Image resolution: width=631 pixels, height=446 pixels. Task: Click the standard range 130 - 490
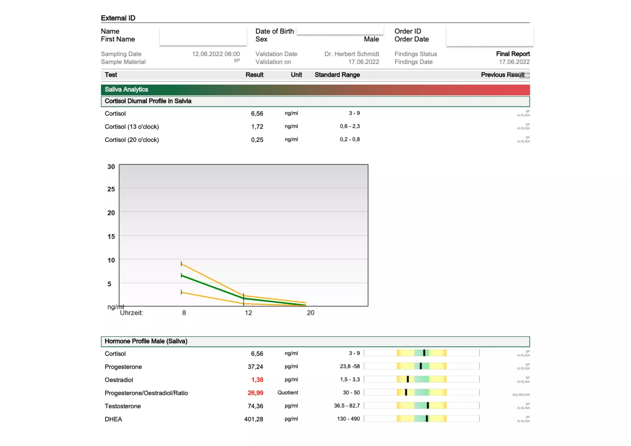click(348, 419)
